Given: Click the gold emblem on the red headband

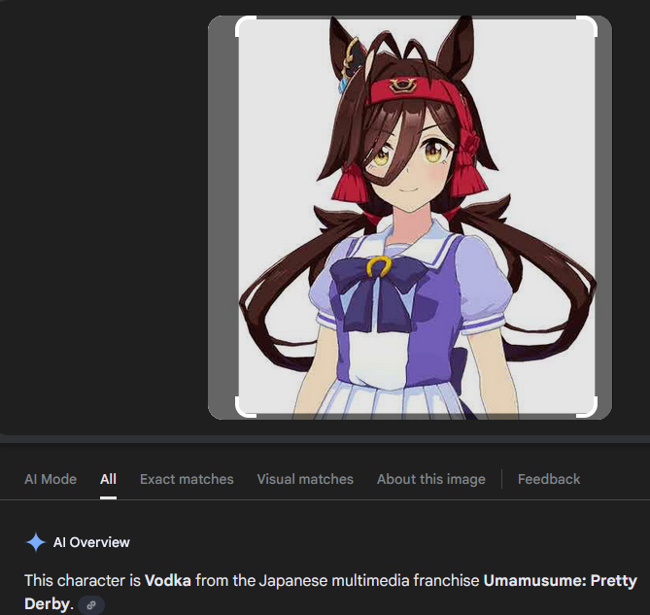Looking at the screenshot, I should coord(401,85).
